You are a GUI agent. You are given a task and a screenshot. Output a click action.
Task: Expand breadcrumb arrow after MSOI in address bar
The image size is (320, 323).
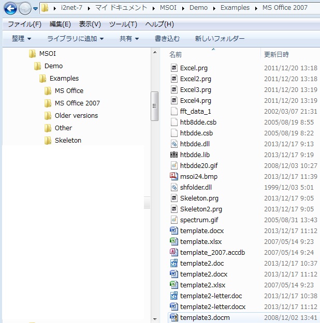tap(183, 8)
